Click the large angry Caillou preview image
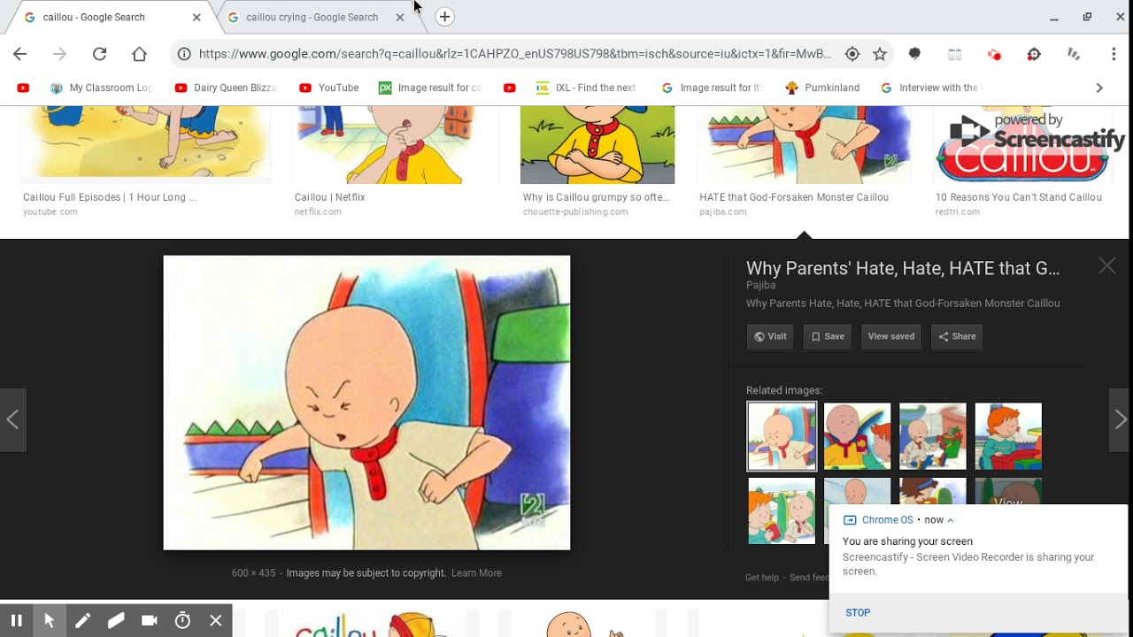 pyautogui.click(x=366, y=403)
